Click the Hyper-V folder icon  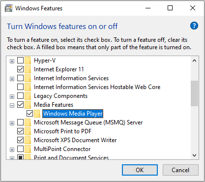click(28, 61)
